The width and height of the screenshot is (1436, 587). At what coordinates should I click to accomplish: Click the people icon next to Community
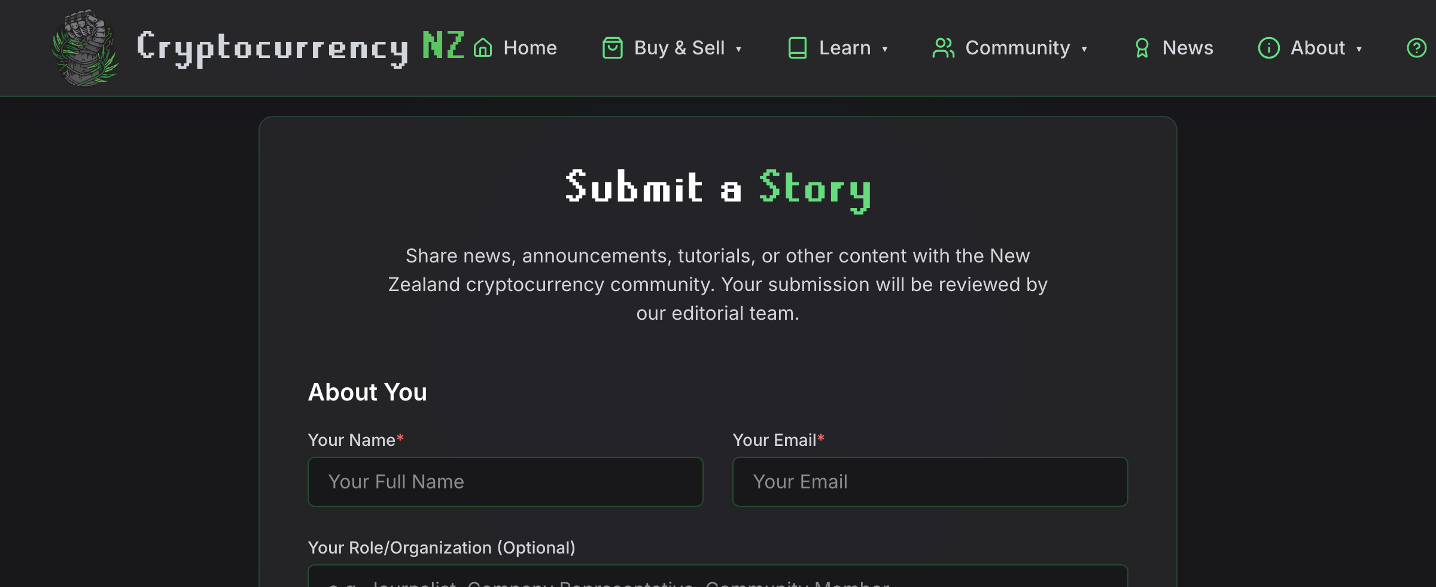point(943,48)
